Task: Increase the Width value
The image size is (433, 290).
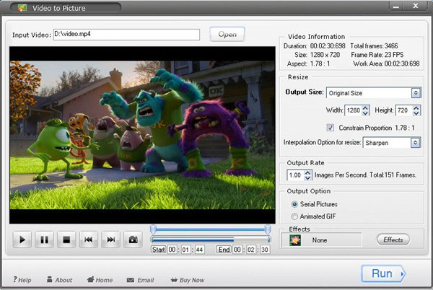Action: [365, 108]
